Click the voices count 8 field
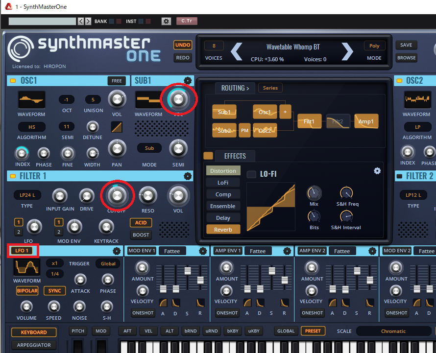Image resolution: width=436 pixels, height=353 pixels. [214, 46]
